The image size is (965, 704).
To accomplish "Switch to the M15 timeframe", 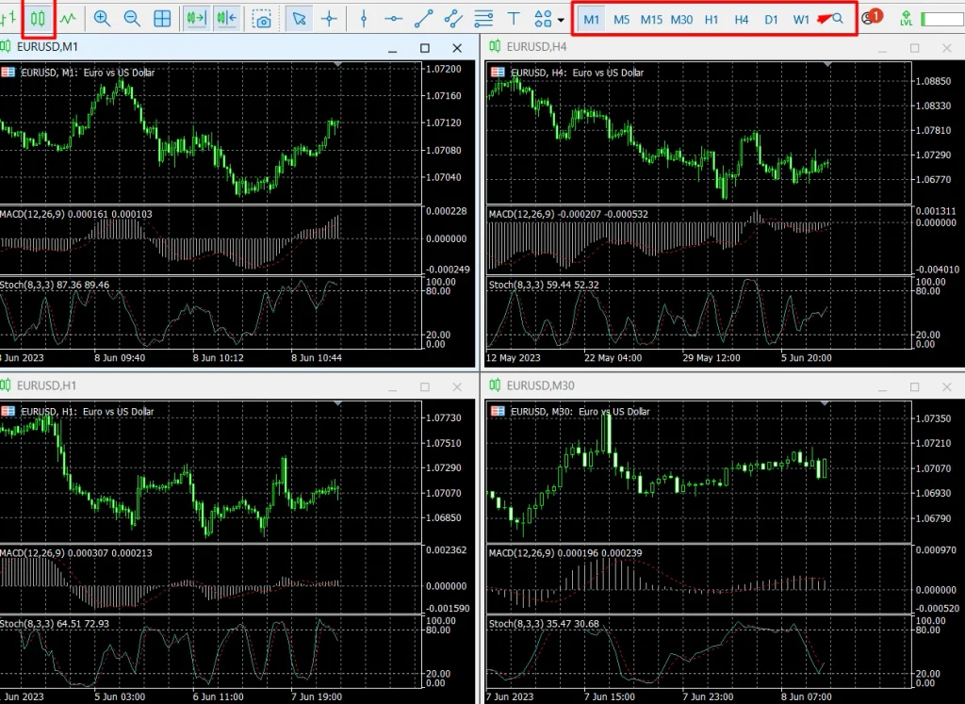I will (651, 19).
